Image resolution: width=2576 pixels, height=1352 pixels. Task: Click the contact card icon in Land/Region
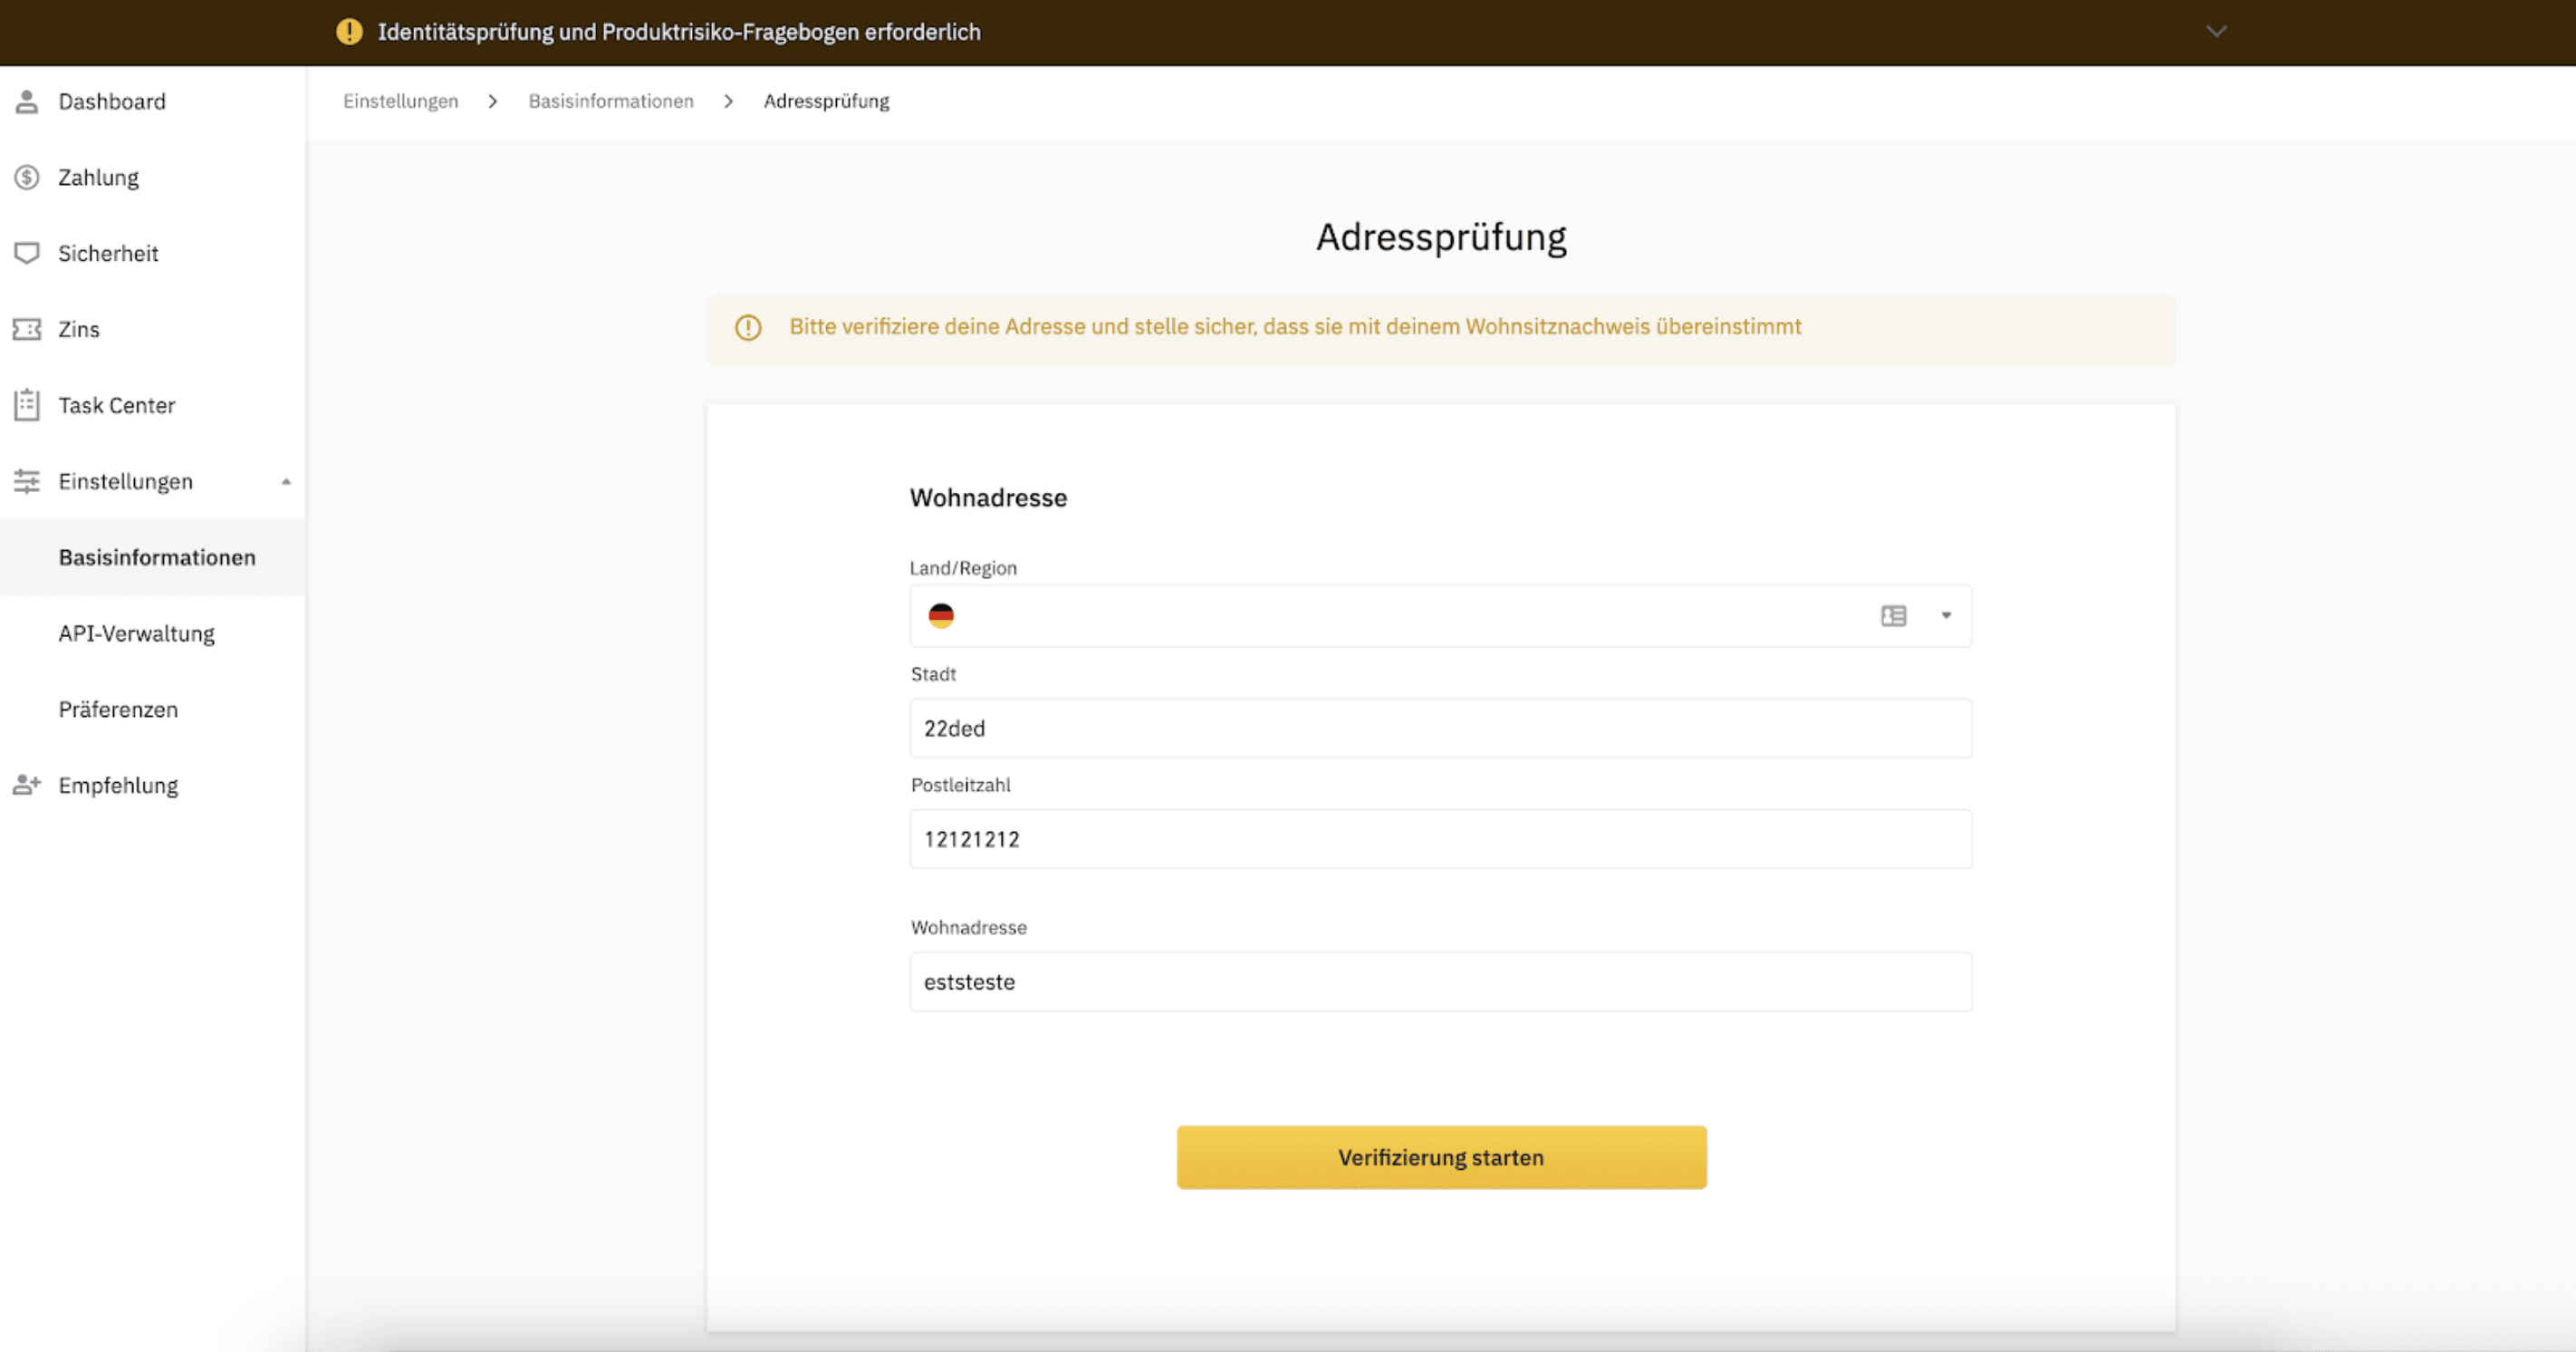click(1893, 615)
